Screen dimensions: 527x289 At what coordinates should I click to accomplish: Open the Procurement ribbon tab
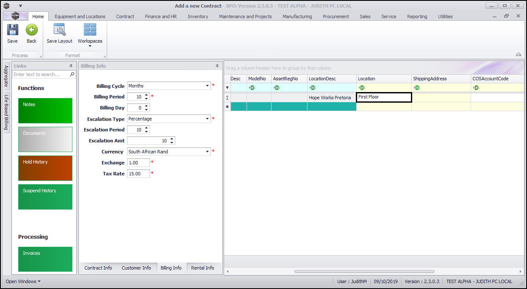coord(336,16)
